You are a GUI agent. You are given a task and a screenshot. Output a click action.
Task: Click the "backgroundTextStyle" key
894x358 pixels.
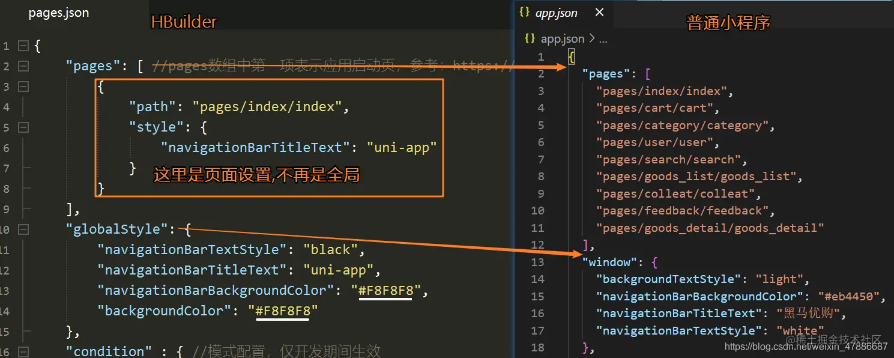pos(669,279)
